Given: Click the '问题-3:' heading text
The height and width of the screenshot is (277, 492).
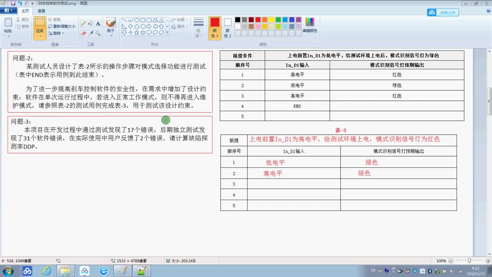Looking at the screenshot, I should (21, 122).
